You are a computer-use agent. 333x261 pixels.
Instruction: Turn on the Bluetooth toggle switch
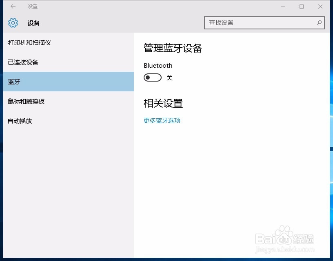coord(153,77)
